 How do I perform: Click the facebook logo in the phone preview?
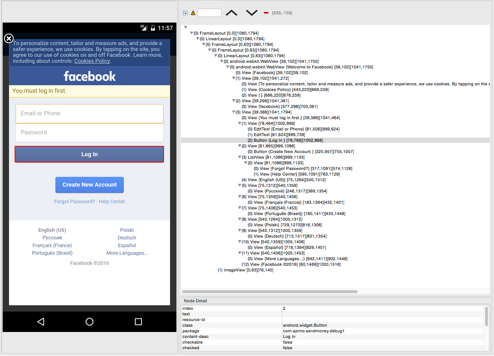point(90,76)
